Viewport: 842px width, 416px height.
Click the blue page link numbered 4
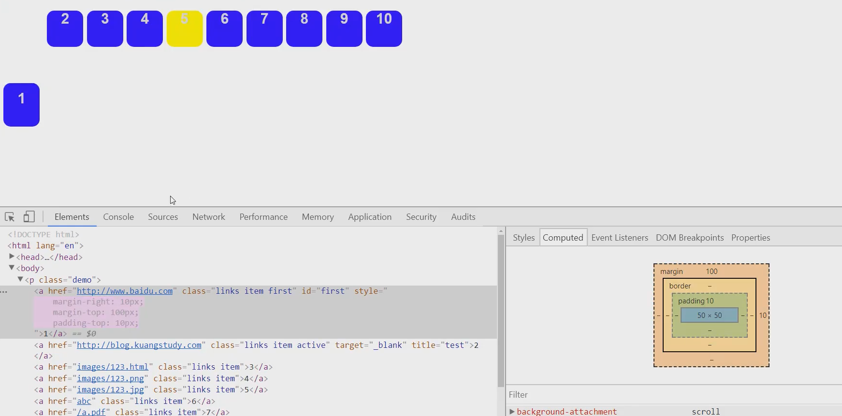[x=145, y=29]
